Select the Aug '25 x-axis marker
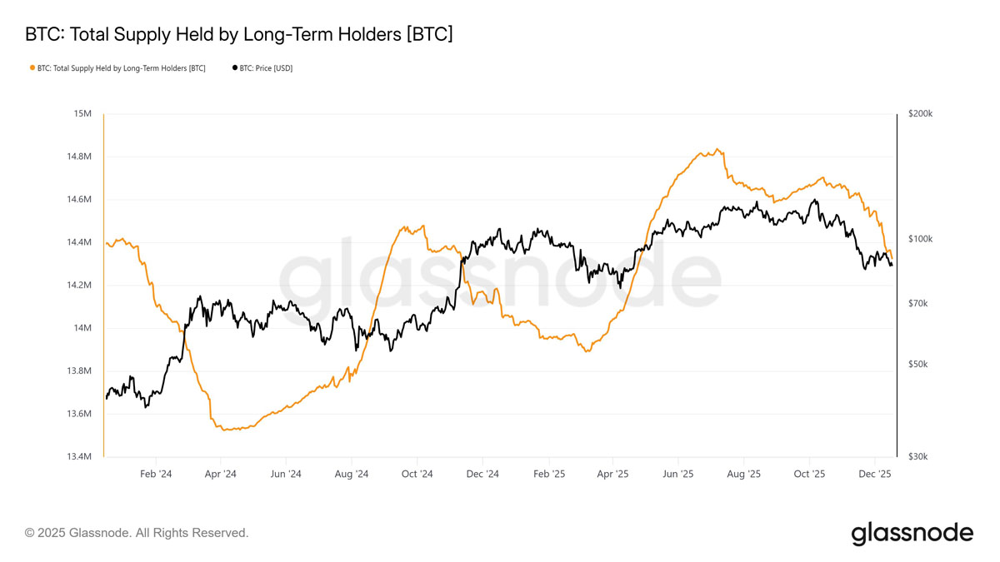 coord(744,474)
